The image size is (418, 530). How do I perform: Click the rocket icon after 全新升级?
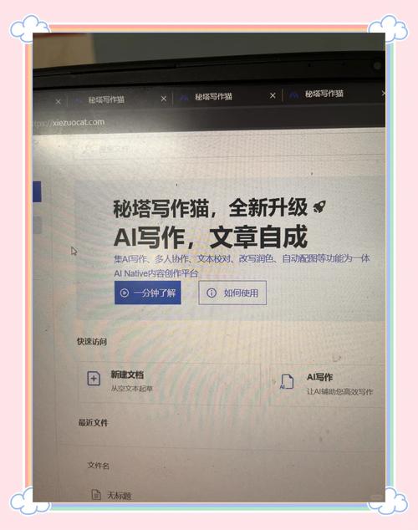pyautogui.click(x=319, y=206)
